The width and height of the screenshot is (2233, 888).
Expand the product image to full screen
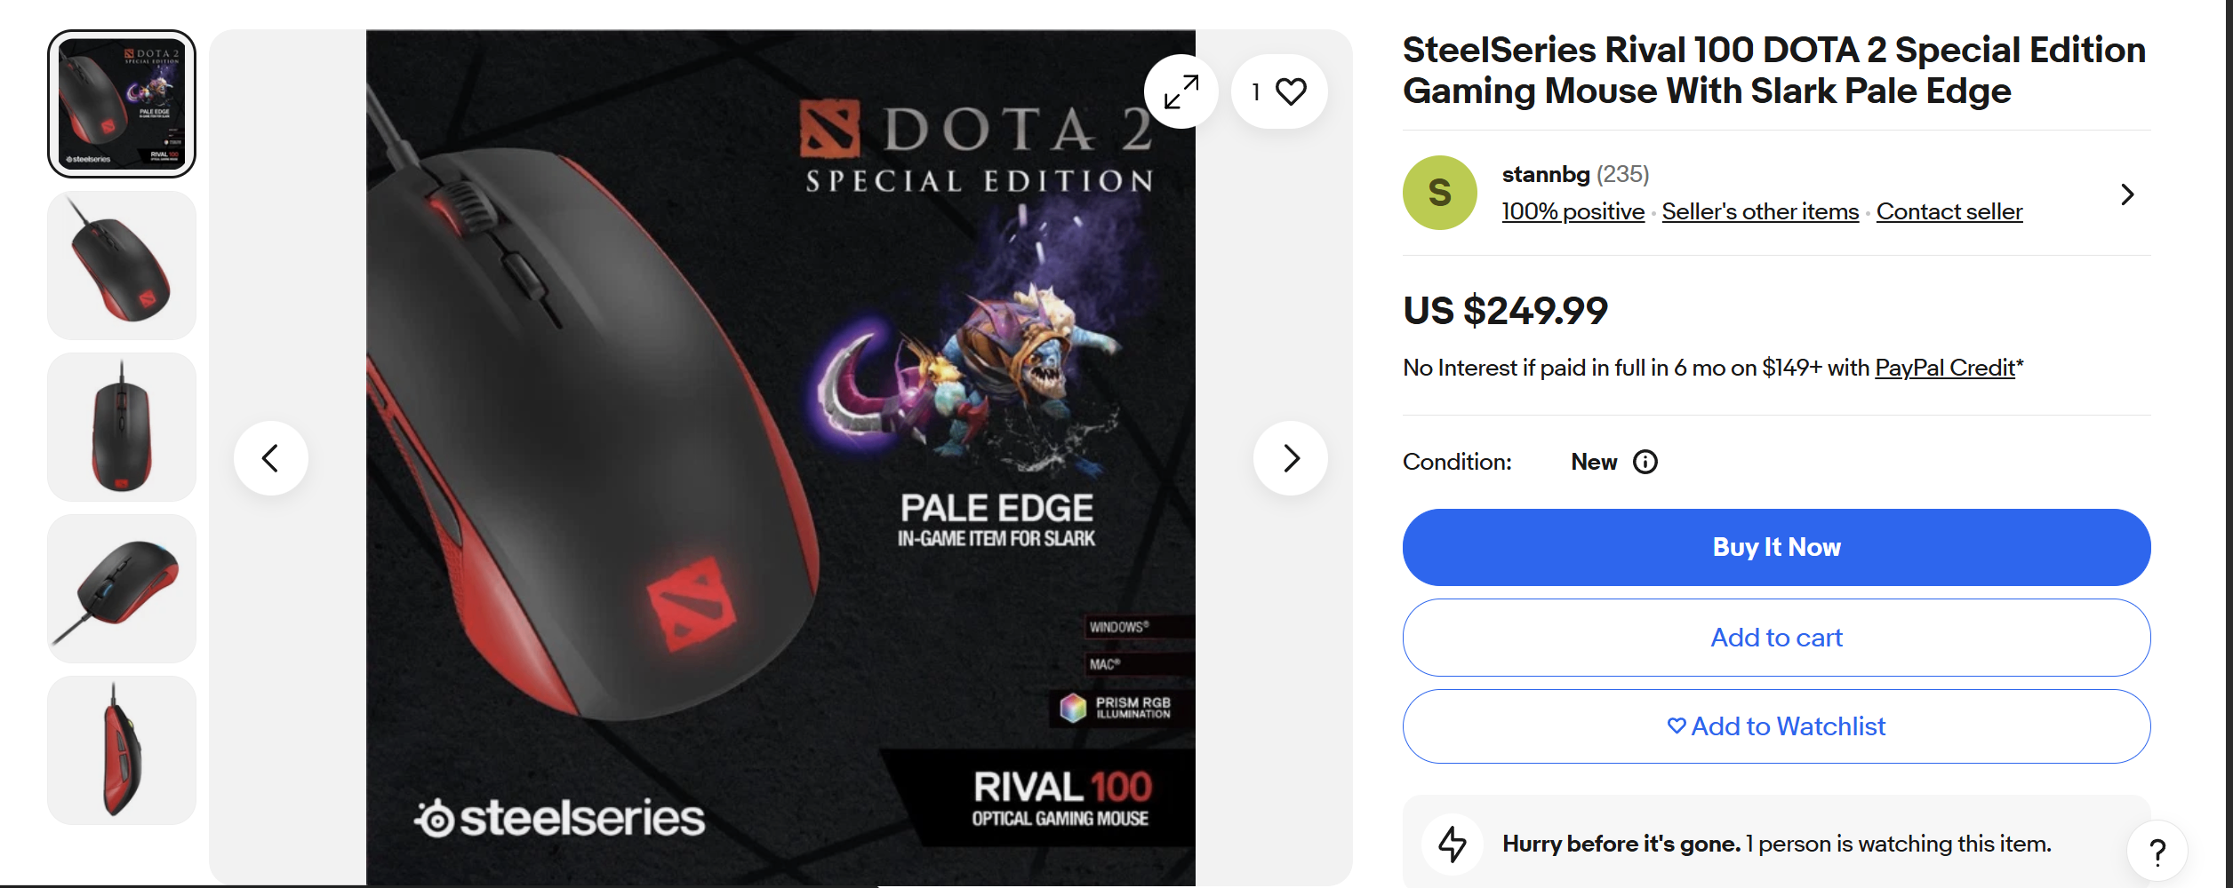(x=1181, y=91)
